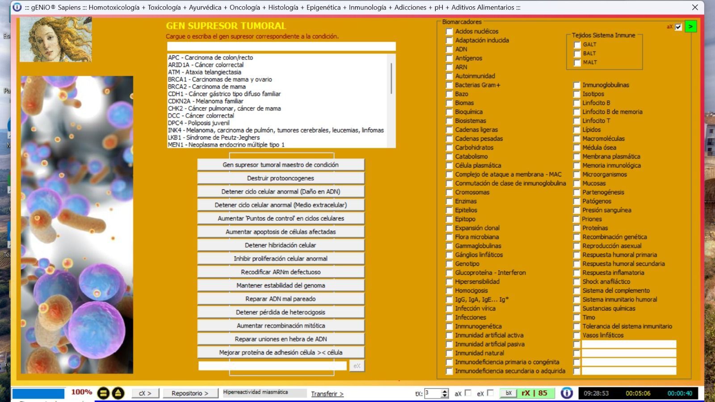715x402 pixels.
Task: Select 'Detener ciclo celular anormal (Medio extracelular)'
Action: [281, 205]
